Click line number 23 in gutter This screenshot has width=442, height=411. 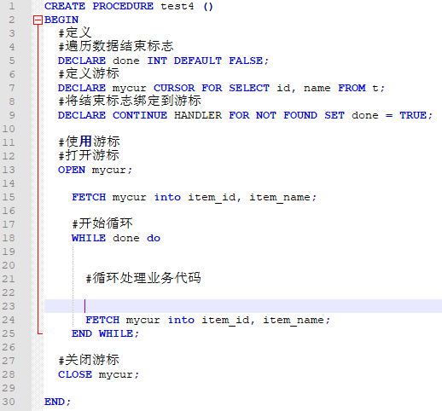9,306
